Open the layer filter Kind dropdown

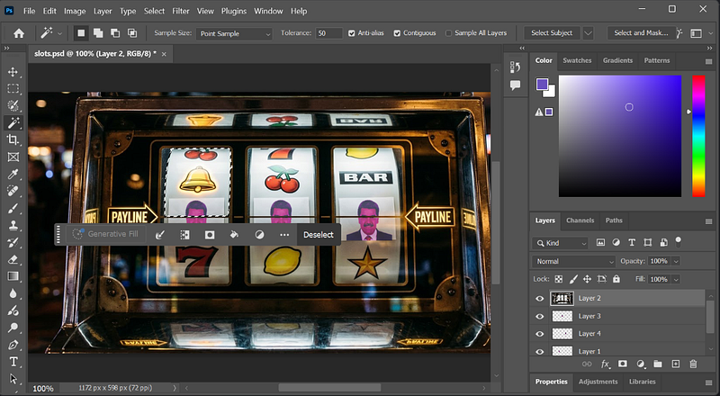560,243
